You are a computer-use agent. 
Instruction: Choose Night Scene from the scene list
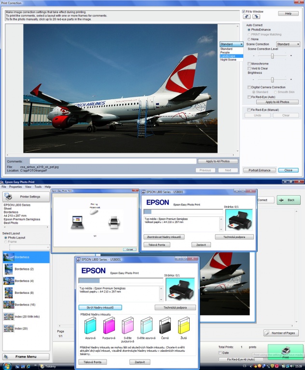click(x=232, y=60)
